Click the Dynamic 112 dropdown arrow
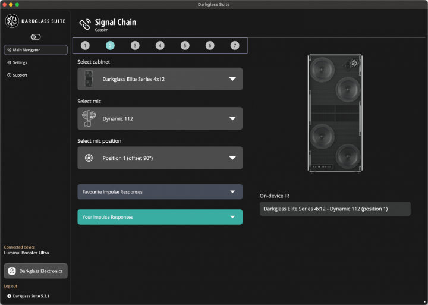This screenshot has width=428, height=305. [x=232, y=118]
